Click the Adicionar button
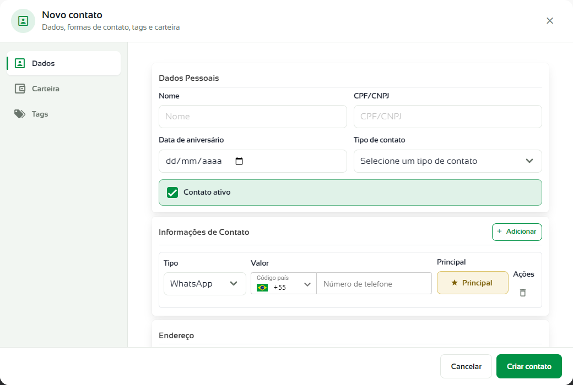This screenshot has width=573, height=385. pyautogui.click(x=517, y=232)
